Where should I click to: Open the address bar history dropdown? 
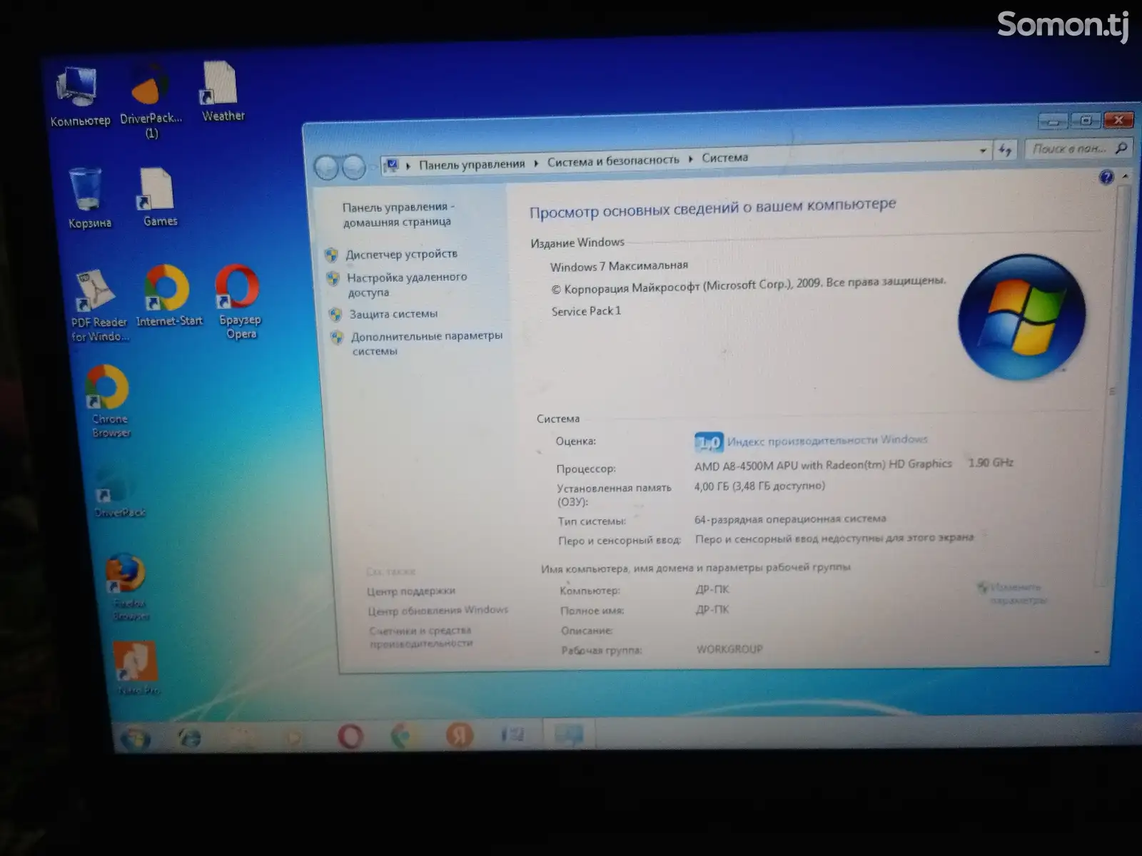(x=983, y=151)
